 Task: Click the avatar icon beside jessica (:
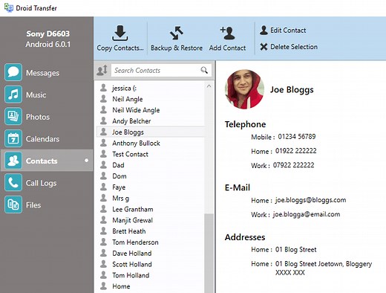click(x=103, y=88)
